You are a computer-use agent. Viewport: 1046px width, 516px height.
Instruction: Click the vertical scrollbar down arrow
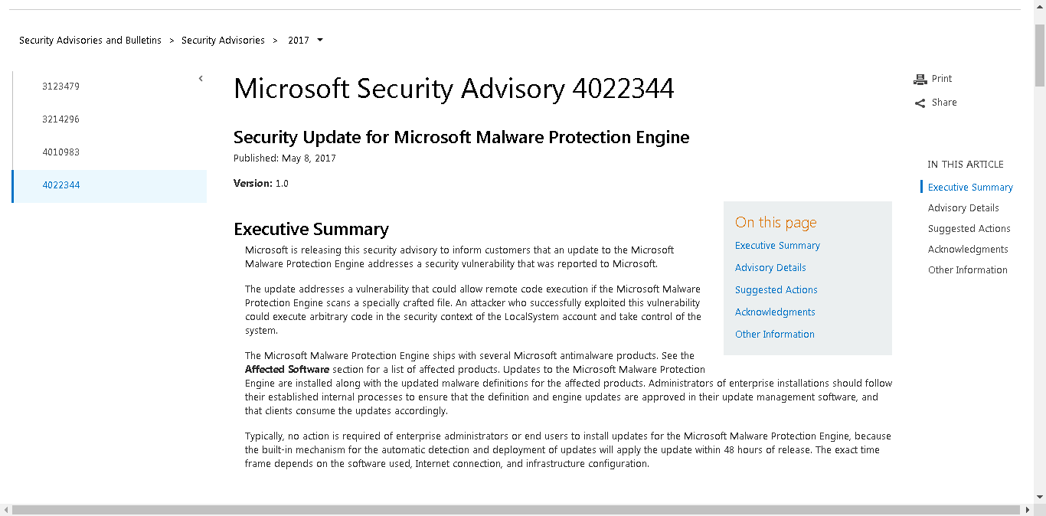(1040, 498)
